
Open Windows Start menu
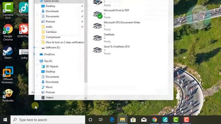(x=5, y=120)
